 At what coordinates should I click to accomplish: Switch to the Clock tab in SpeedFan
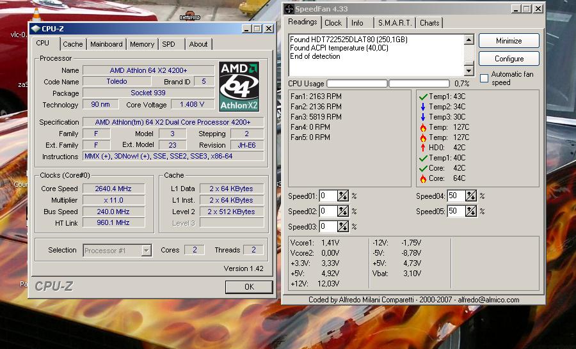click(333, 23)
